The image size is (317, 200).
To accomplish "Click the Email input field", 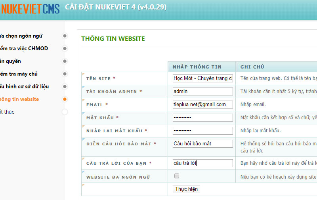I will pos(203,105).
